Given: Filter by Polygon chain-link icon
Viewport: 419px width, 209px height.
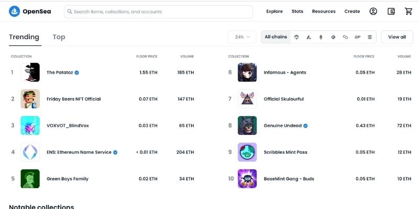Looking at the screenshot, I should coord(345,37).
